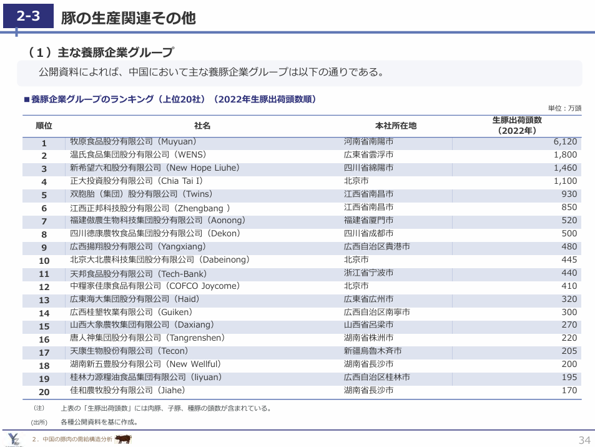This screenshot has height=447, width=595.
Task: Click the page number 34
Action: coord(584,440)
